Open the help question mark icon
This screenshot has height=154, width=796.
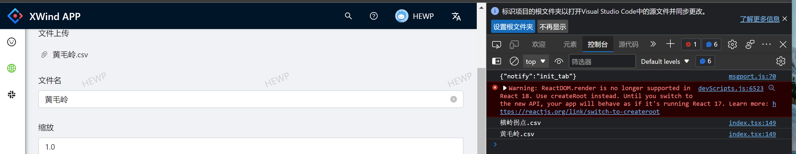coord(373,16)
